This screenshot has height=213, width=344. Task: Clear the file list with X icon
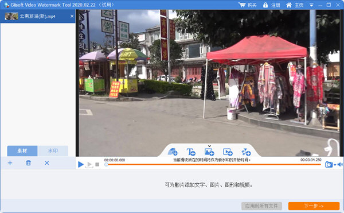click(x=47, y=163)
